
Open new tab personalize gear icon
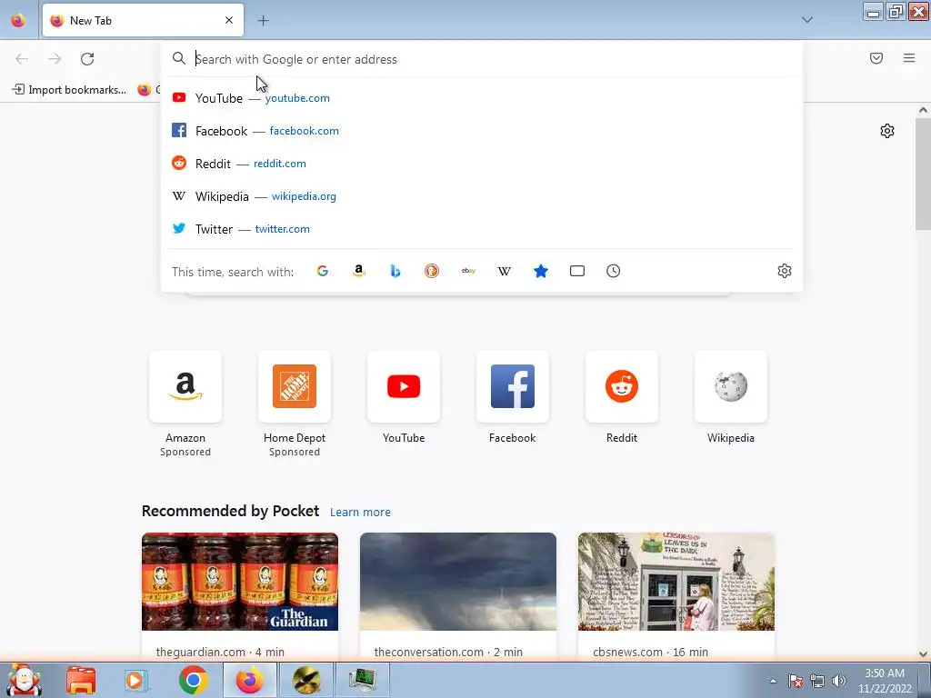click(x=887, y=131)
